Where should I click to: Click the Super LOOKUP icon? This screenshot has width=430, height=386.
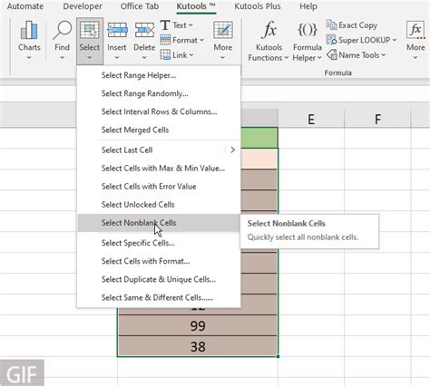(331, 40)
